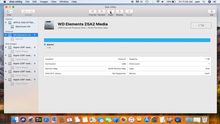Open the Info inspector button
The height and width of the screenshot is (124, 220).
point(212,11)
